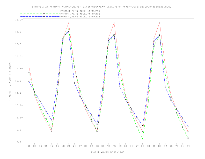Click x-axis tick label 84
This screenshot has height=159, width=205.
coord(188,146)
